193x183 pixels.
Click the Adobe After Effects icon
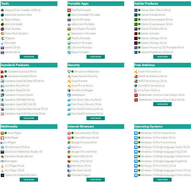136,10
